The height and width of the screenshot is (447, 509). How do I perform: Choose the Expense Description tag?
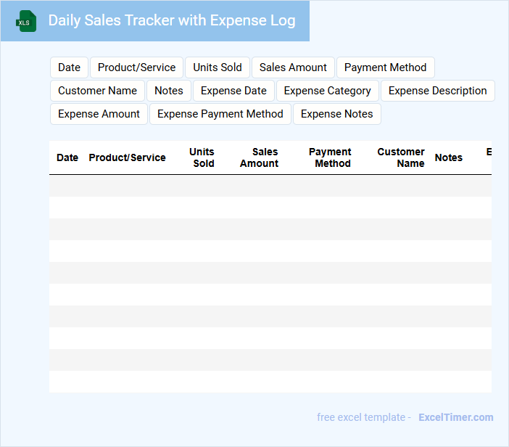438,91
